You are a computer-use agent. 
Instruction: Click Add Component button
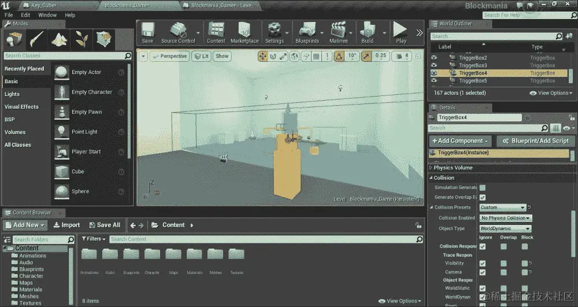point(461,141)
